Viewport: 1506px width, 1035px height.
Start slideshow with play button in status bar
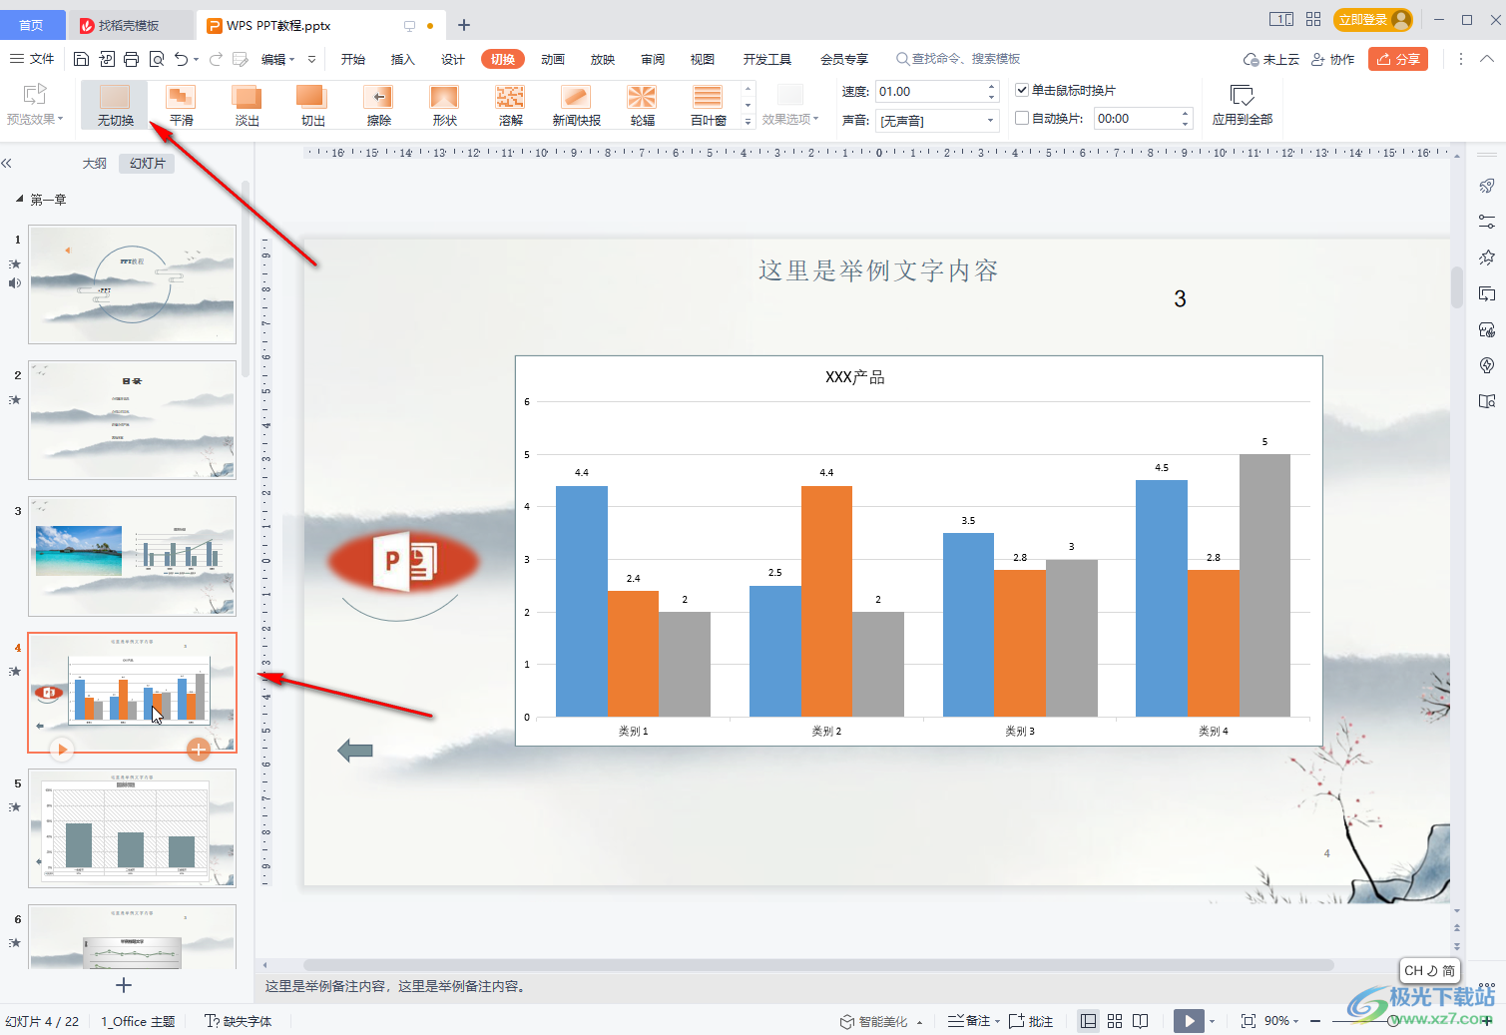click(x=1188, y=1021)
